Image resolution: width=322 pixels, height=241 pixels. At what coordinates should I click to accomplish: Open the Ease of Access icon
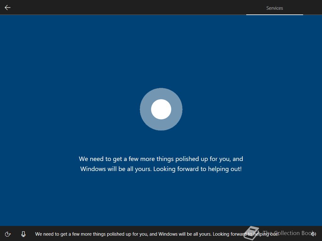[x=8, y=234]
